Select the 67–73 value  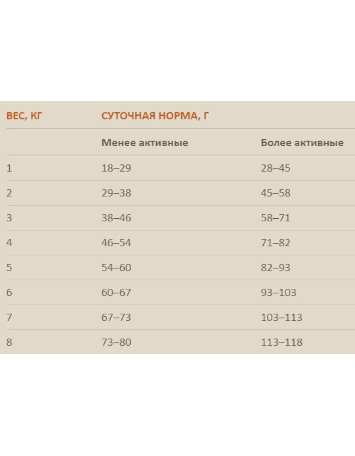click(x=116, y=317)
